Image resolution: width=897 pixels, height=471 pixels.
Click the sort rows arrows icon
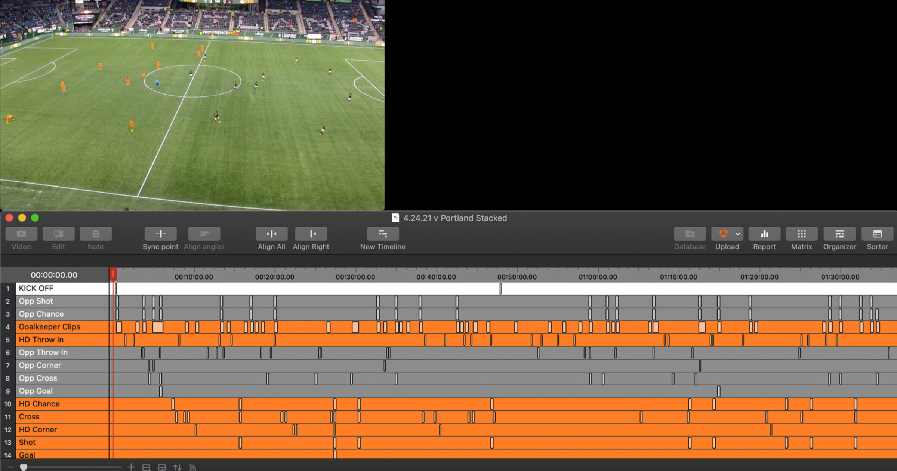click(x=178, y=467)
